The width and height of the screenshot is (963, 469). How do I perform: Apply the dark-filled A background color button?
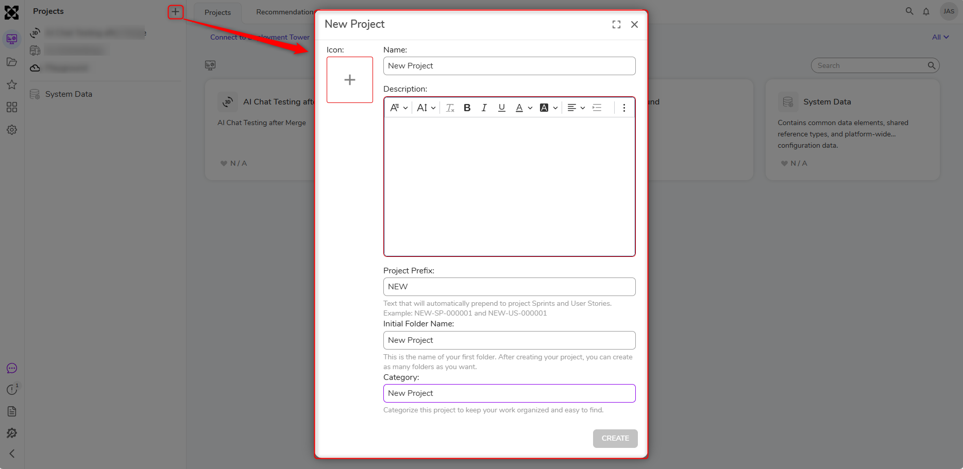pos(544,108)
